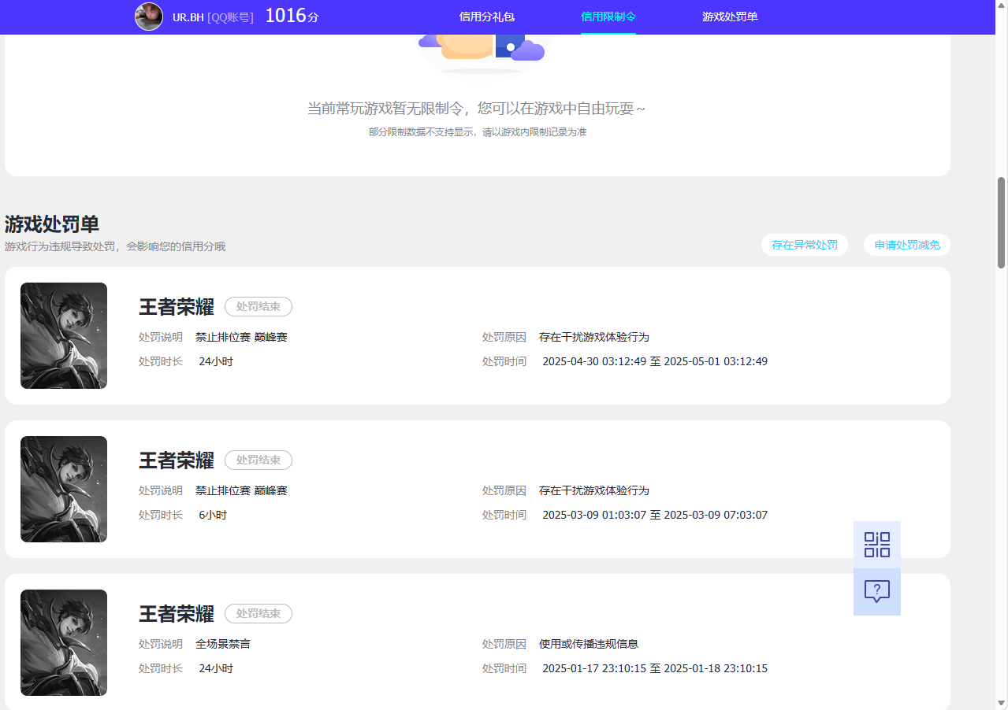The height and width of the screenshot is (710, 1008).
Task: Open game thumbnail of the 全场景禁言 penalty
Action: click(x=64, y=642)
